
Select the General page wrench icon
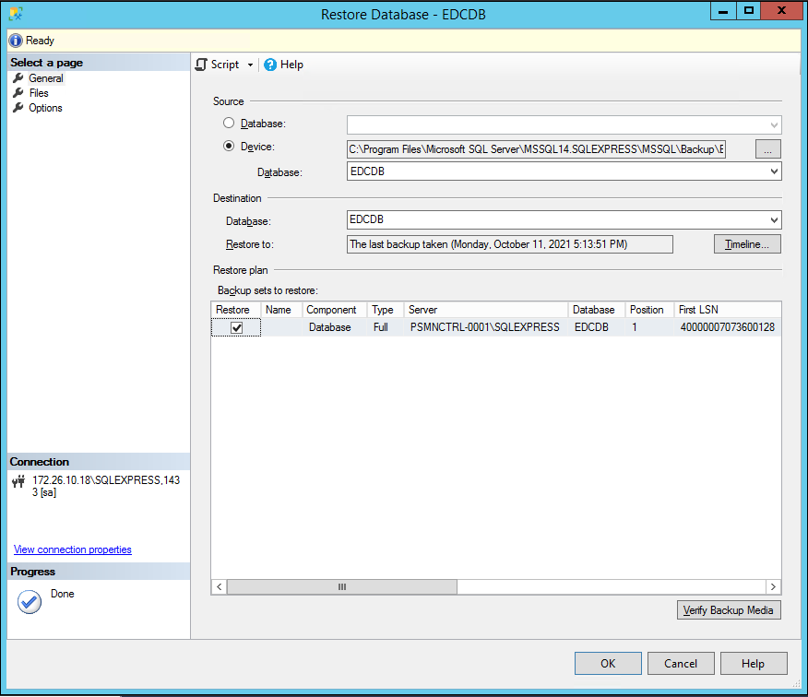pos(18,78)
